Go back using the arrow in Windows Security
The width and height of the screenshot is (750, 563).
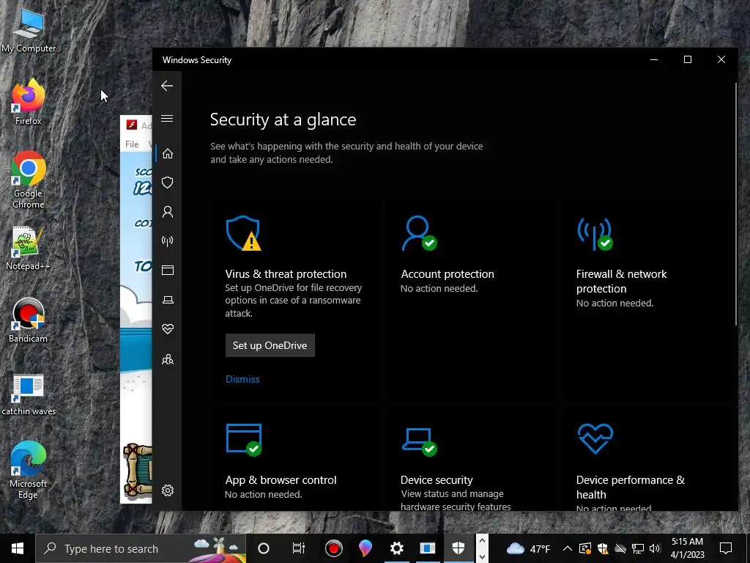pyautogui.click(x=167, y=86)
